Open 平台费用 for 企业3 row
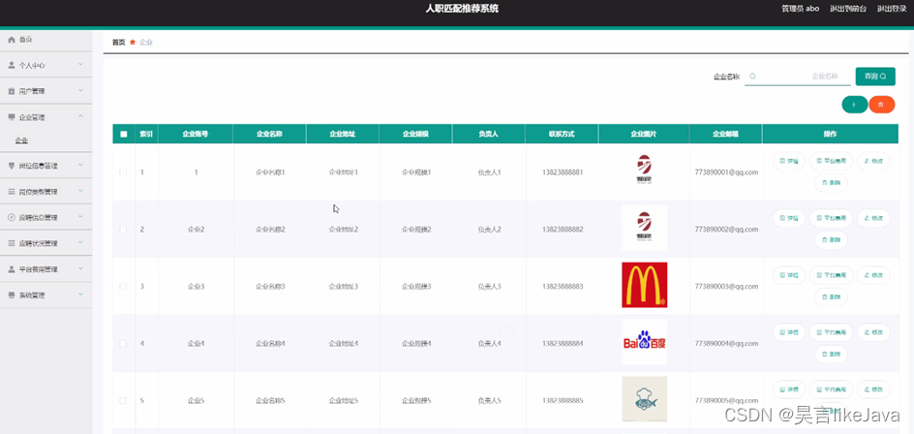Screen dimensions: 914x434 pyautogui.click(x=831, y=275)
